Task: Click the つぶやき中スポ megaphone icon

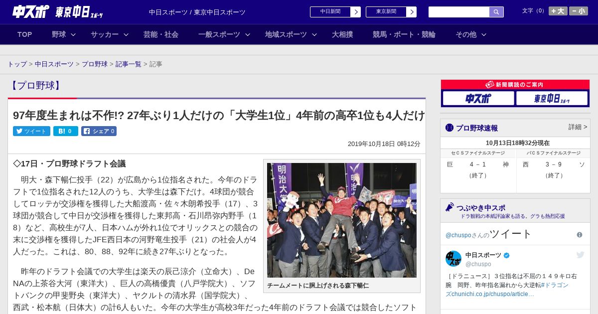Action: [x=450, y=207]
